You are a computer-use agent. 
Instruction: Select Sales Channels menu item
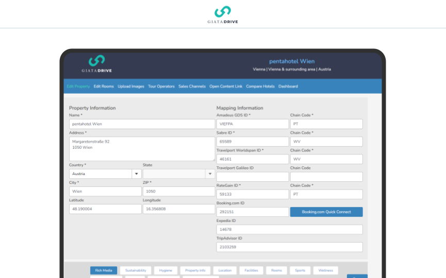point(192,86)
